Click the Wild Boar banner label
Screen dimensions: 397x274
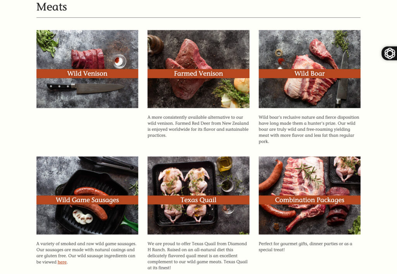310,74
